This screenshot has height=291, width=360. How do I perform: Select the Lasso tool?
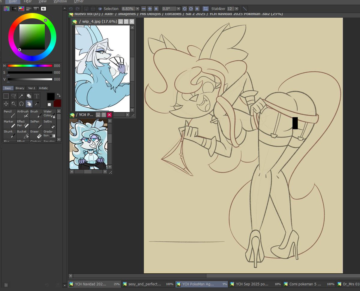[x=13, y=96]
